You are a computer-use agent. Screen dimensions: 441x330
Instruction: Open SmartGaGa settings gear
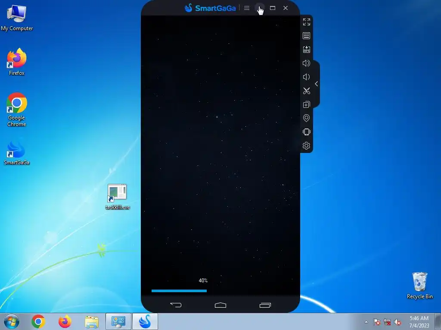(x=306, y=146)
